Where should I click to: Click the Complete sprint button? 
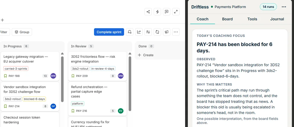click(x=109, y=32)
